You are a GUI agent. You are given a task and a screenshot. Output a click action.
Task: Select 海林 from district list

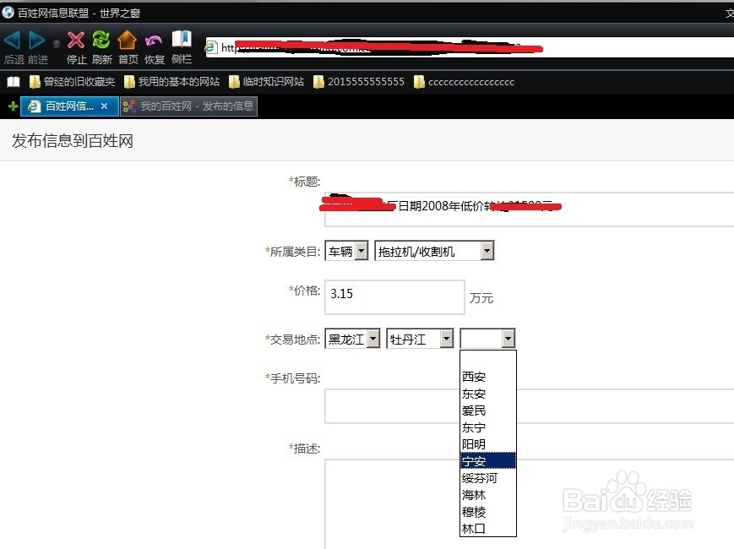coord(487,495)
